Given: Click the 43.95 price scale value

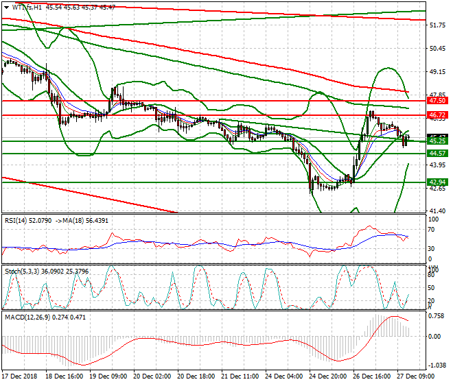Looking at the screenshot, I should pyautogui.click(x=437, y=165).
